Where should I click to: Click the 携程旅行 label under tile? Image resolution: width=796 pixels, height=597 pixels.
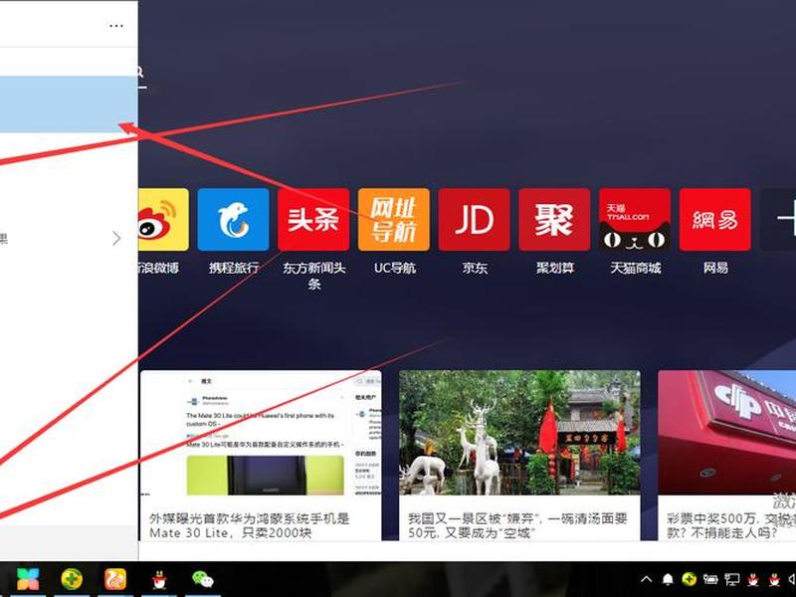point(234,268)
